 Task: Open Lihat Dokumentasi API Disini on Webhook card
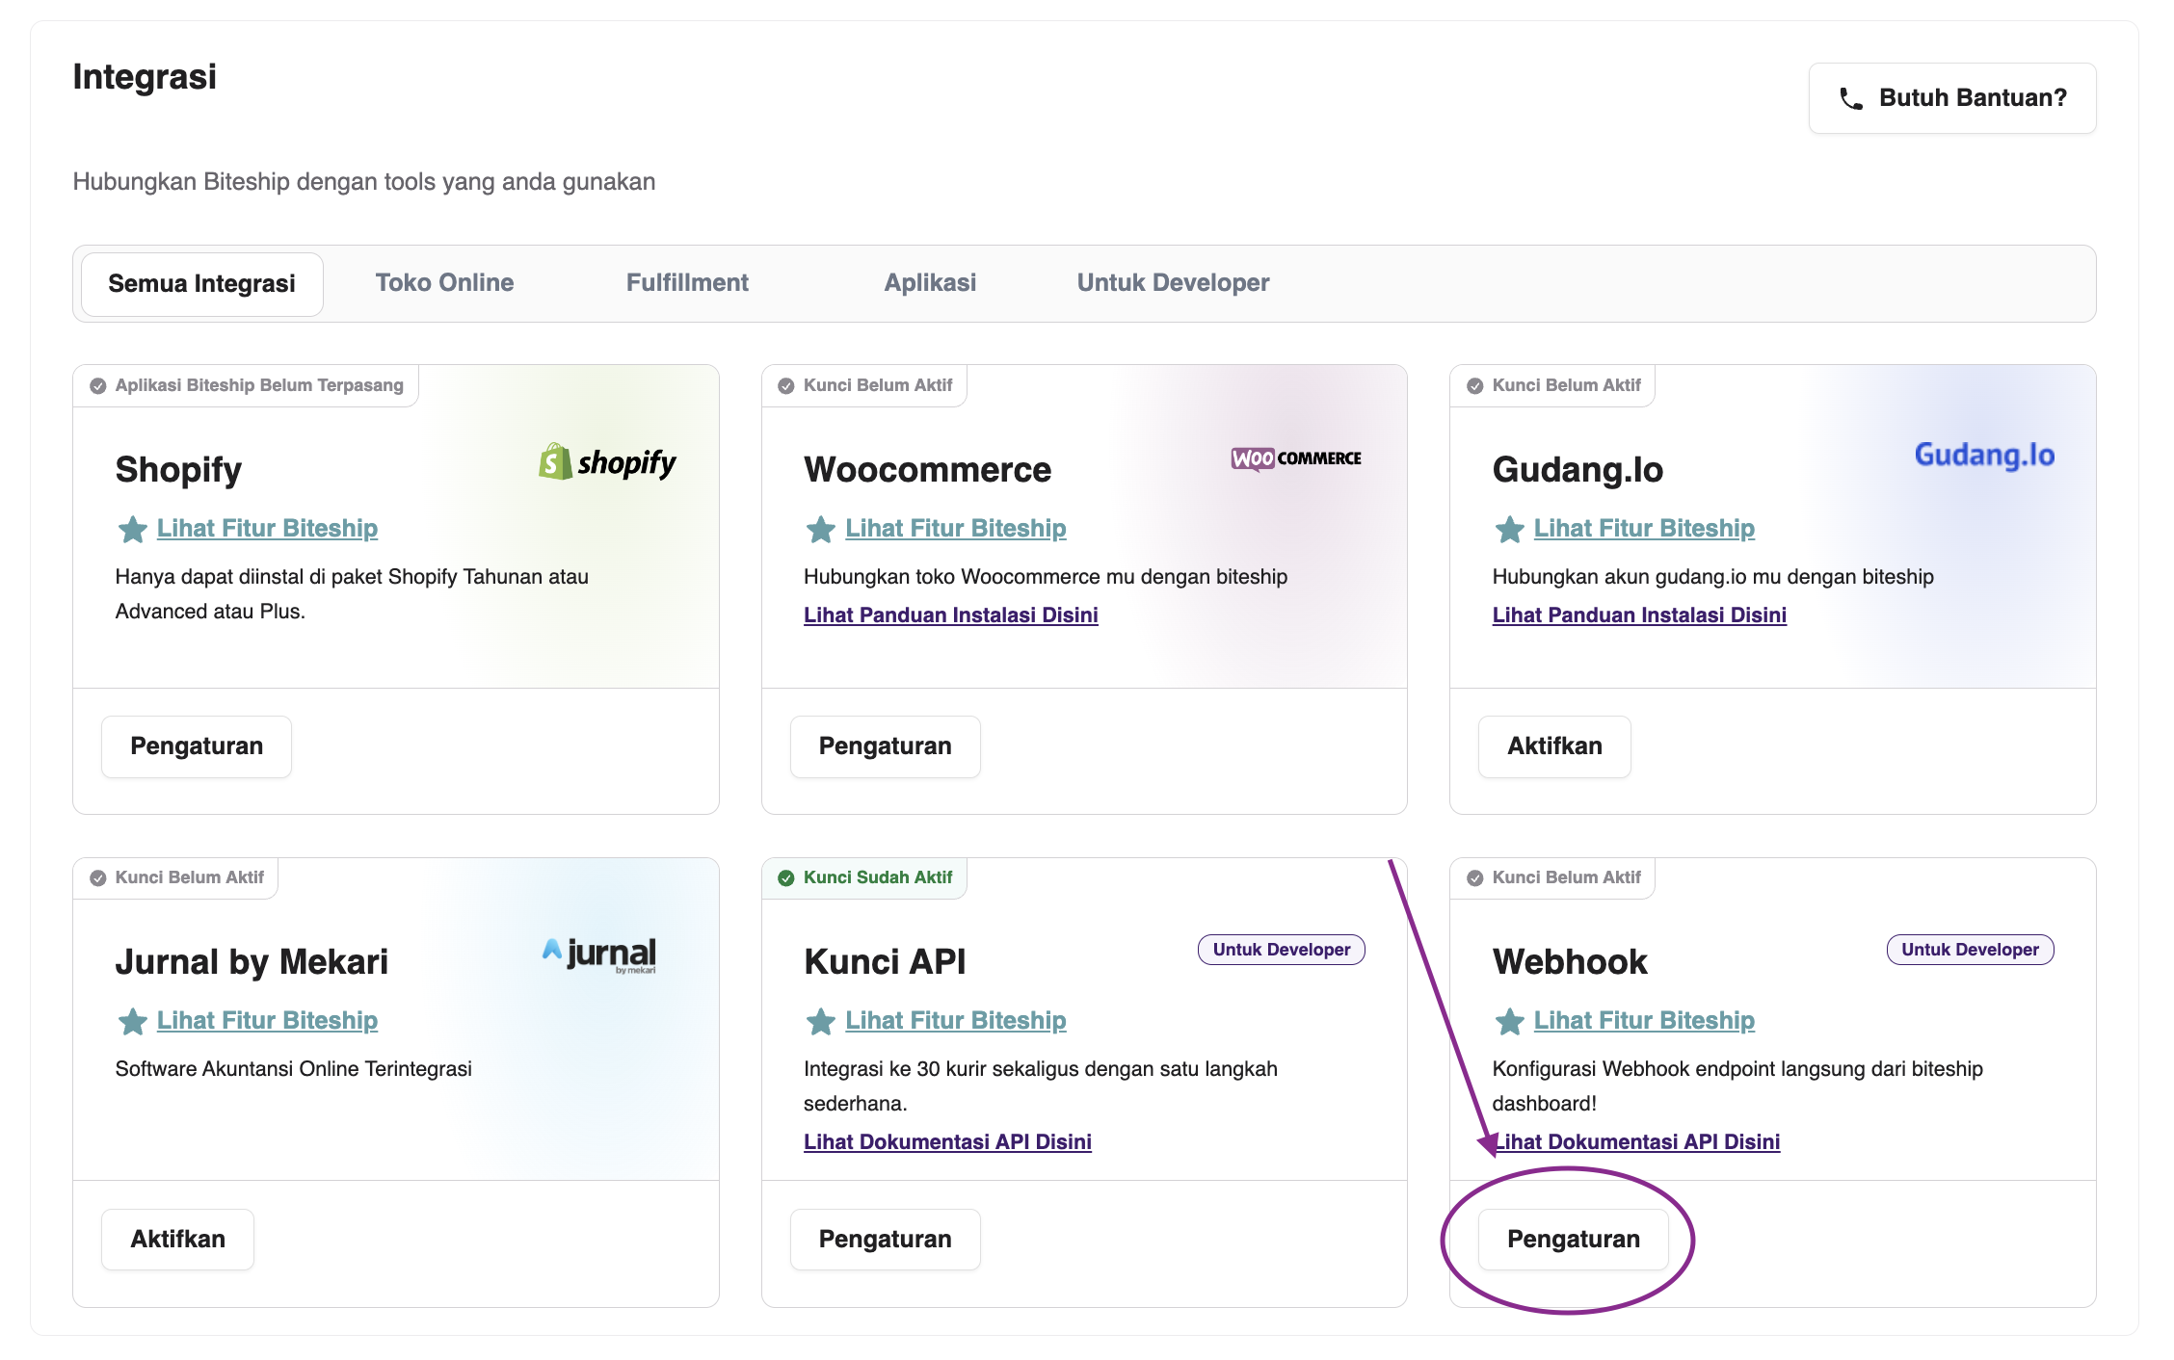pos(1639,1141)
